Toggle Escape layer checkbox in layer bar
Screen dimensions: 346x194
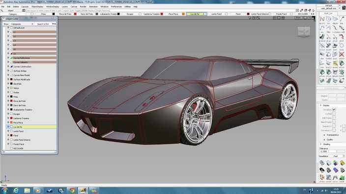(x=140, y=14)
